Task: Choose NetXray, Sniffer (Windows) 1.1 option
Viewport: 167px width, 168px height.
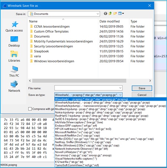Action: click(x=111, y=142)
